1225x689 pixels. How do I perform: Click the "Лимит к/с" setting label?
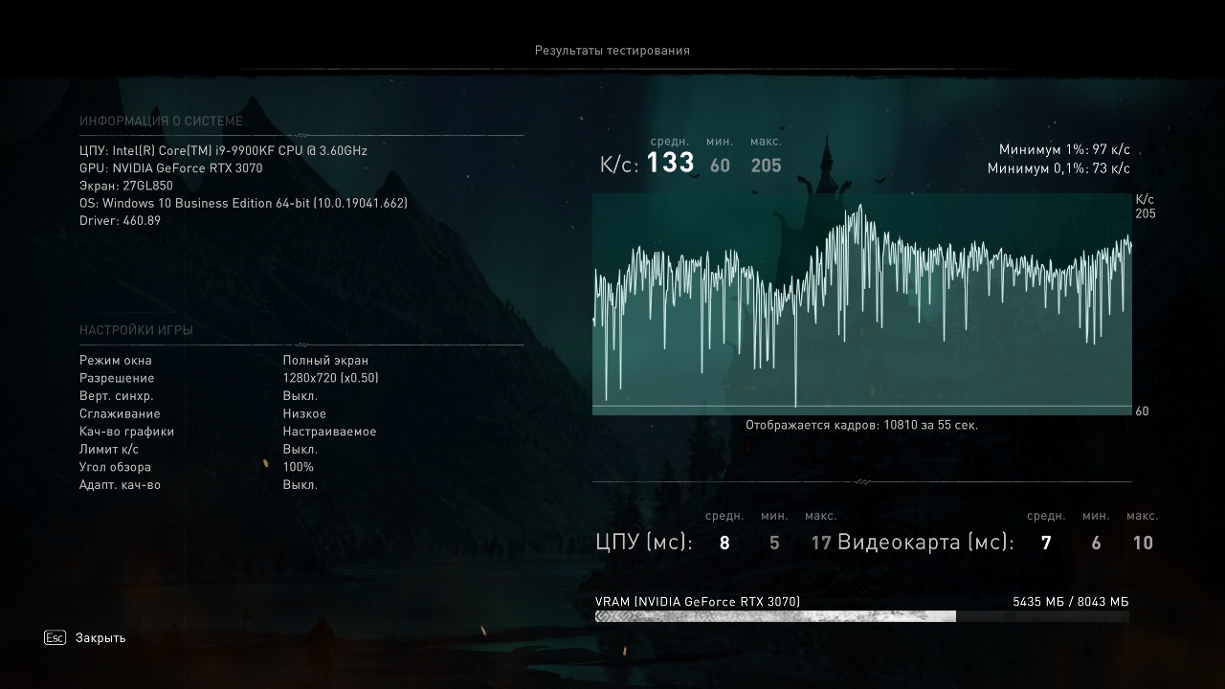[109, 449]
